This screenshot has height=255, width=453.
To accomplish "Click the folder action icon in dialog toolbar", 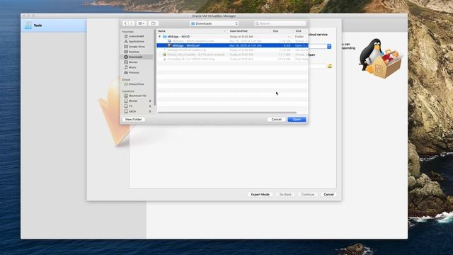I will tap(154, 23).
